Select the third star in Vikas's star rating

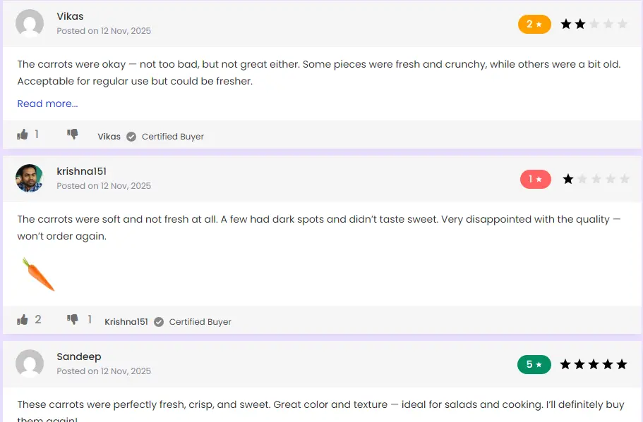[x=593, y=24]
